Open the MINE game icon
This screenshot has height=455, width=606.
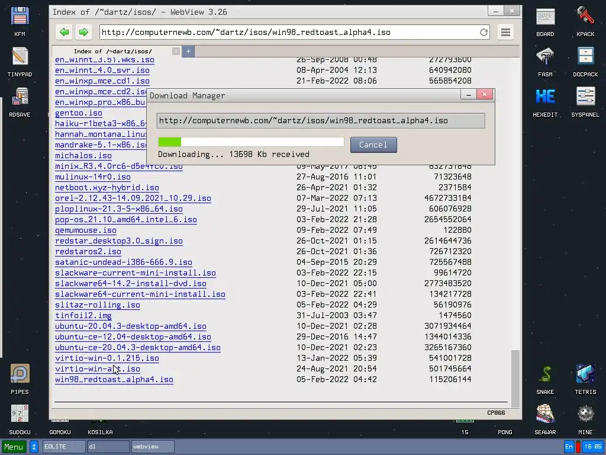[x=585, y=419]
